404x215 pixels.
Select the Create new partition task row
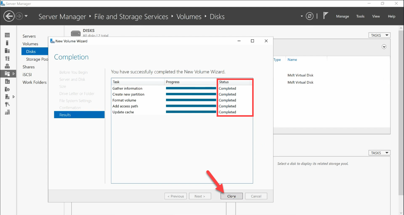(182, 94)
